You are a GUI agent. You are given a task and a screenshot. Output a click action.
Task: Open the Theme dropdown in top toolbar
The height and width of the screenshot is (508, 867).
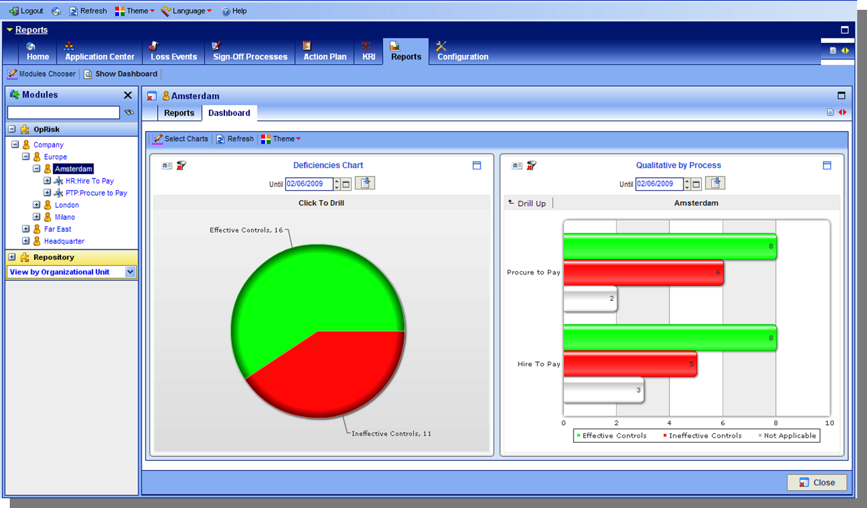(x=135, y=11)
